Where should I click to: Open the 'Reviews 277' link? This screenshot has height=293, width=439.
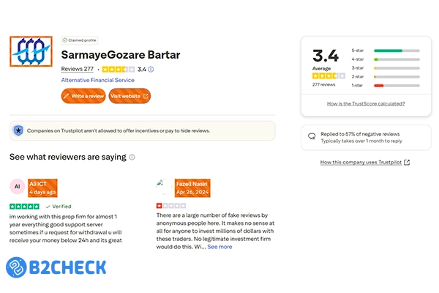[77, 69]
